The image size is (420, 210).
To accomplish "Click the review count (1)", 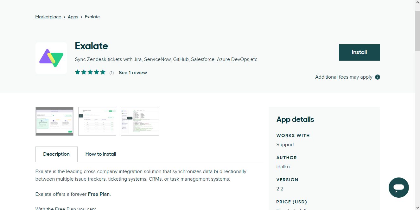I will (x=111, y=73).
